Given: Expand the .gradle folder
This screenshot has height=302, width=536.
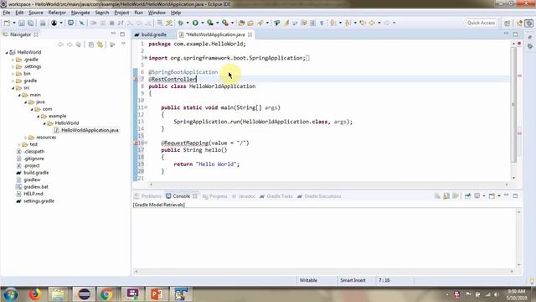Looking at the screenshot, I should pos(13,60).
